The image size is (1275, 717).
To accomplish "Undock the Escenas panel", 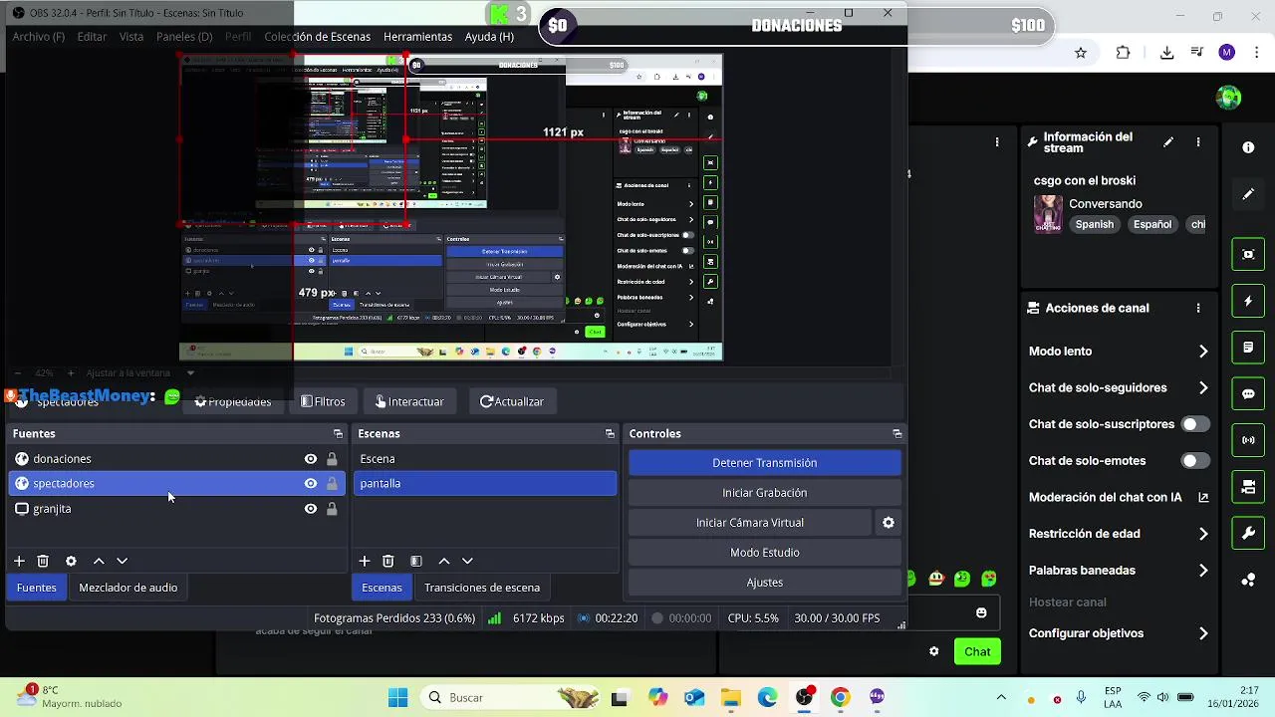I will point(610,434).
